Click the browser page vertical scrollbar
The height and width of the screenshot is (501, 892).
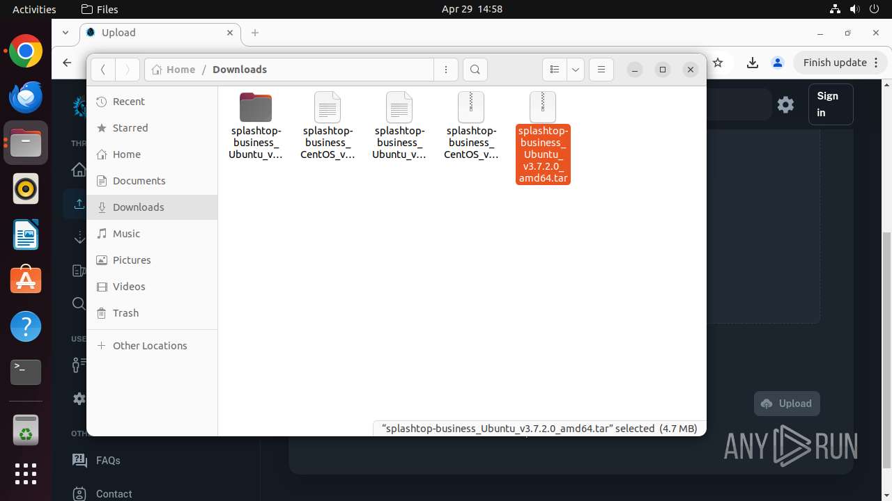887,351
